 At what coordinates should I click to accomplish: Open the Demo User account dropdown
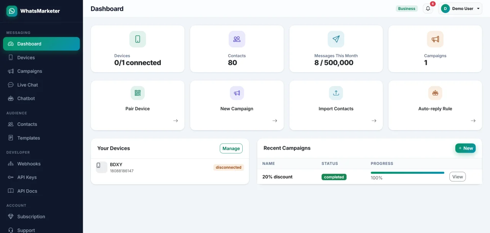click(x=460, y=8)
